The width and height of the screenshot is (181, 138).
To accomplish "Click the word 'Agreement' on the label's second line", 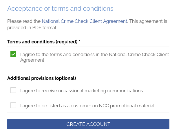I will coord(32,60).
